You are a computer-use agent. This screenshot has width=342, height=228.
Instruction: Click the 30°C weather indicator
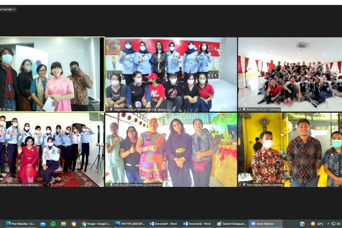[316, 224]
